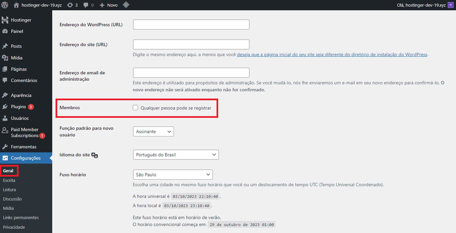
Task: Click the Posts pin icon
Action: tap(5, 46)
